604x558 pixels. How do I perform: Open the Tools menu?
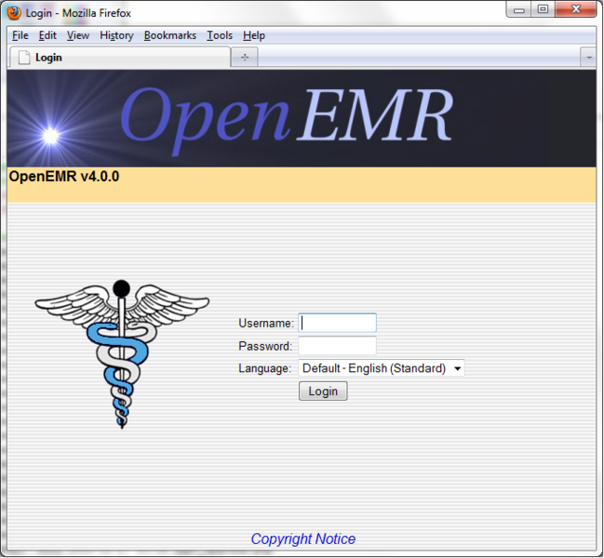[x=220, y=35]
